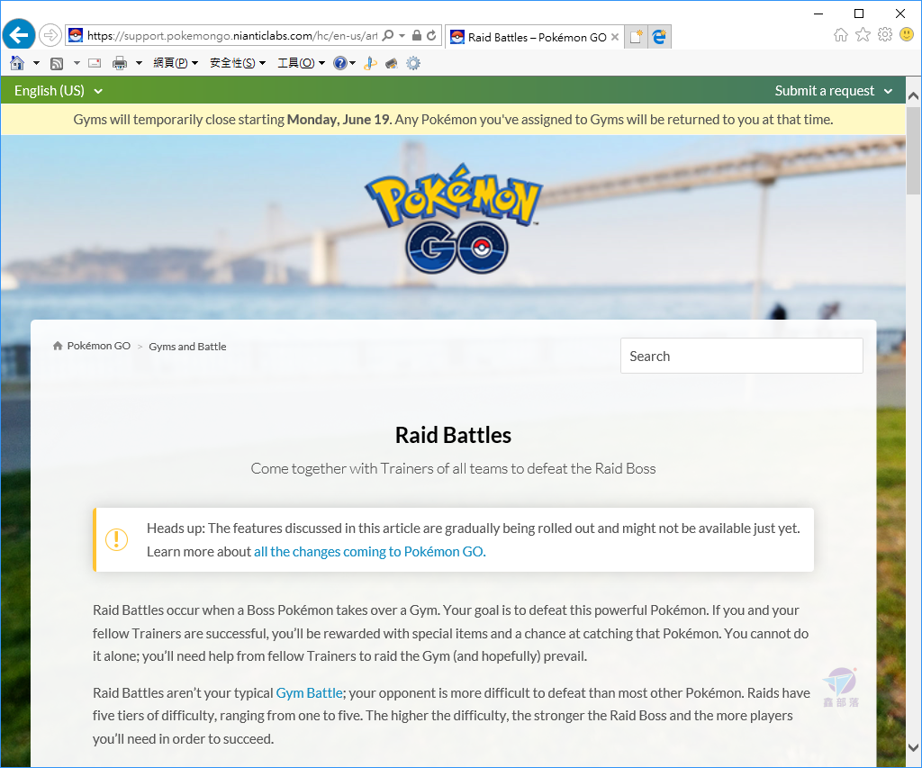Image resolution: width=922 pixels, height=768 pixels.
Task: Click the blue gear toolbar icon
Action: pos(413,63)
